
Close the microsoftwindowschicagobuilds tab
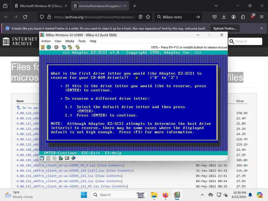coord(125,6)
